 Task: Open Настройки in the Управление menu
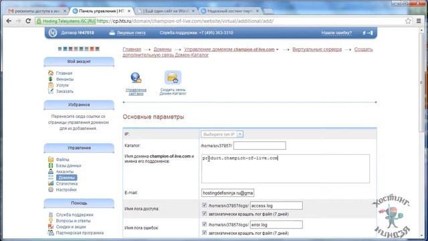click(66, 189)
